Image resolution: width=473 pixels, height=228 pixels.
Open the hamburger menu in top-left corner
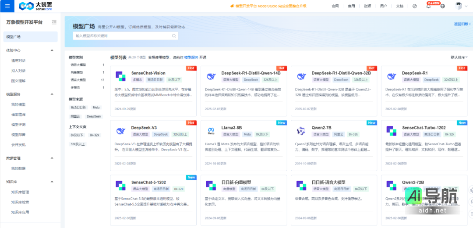pos(7,6)
